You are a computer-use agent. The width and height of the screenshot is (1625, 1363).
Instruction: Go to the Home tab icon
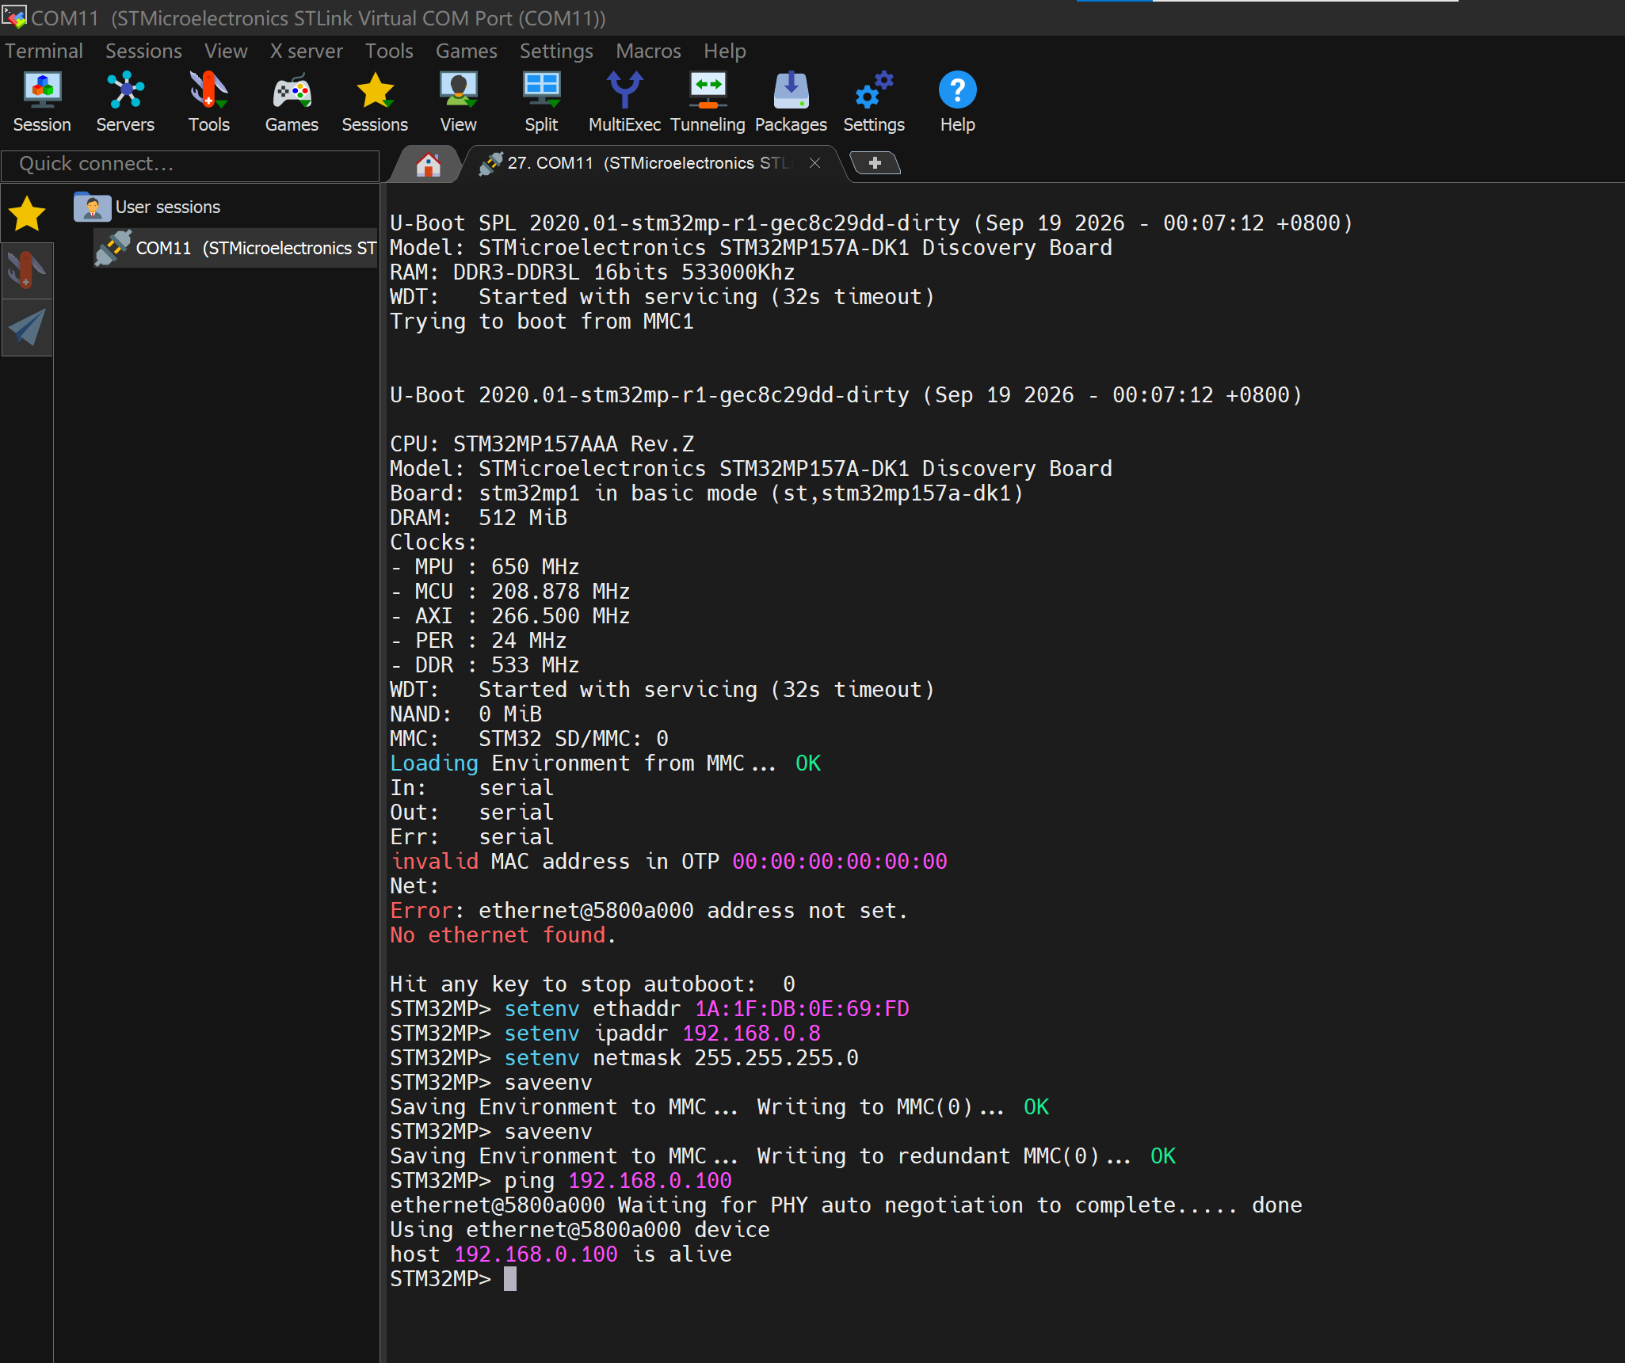pos(429,164)
